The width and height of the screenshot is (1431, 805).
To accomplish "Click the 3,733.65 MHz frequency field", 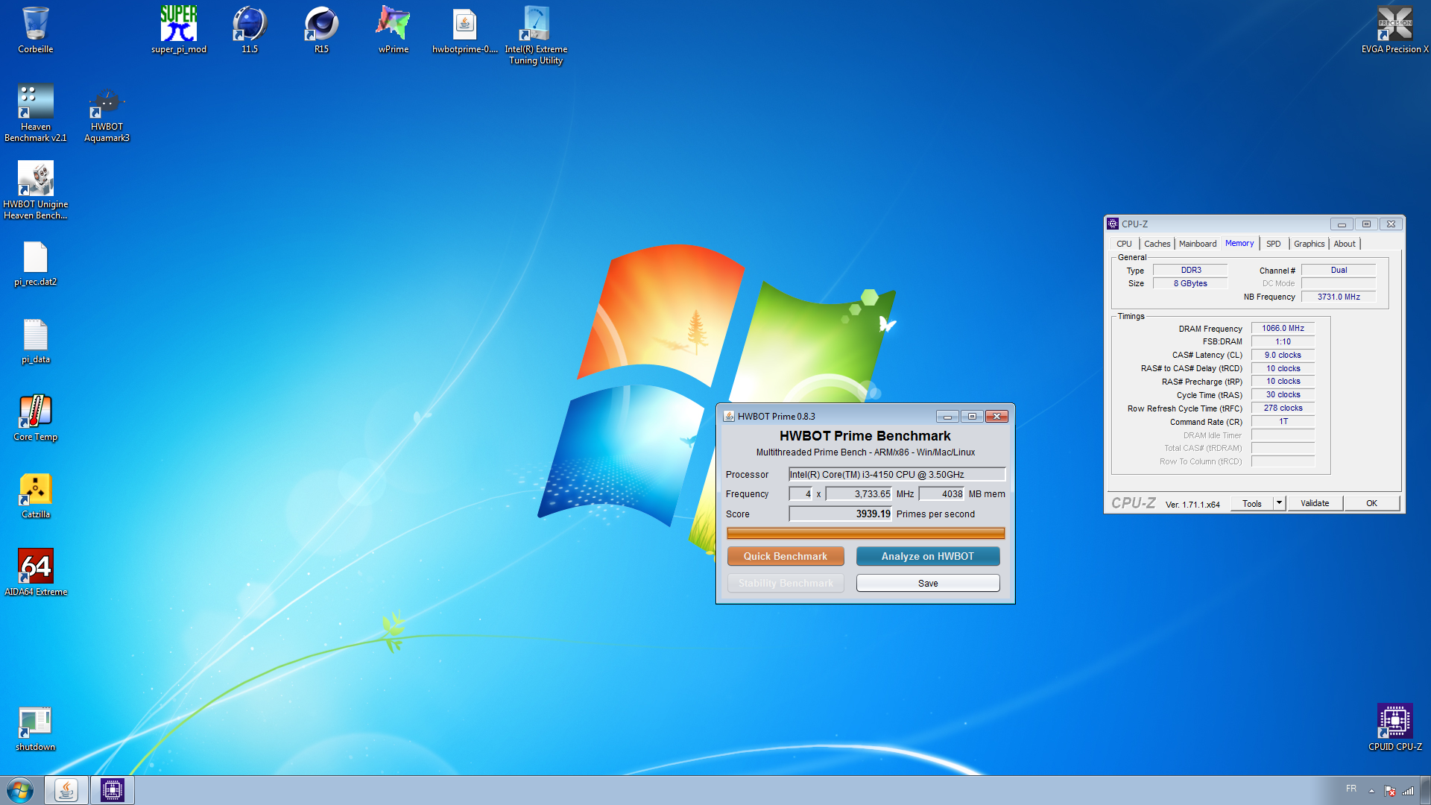I will point(859,493).
